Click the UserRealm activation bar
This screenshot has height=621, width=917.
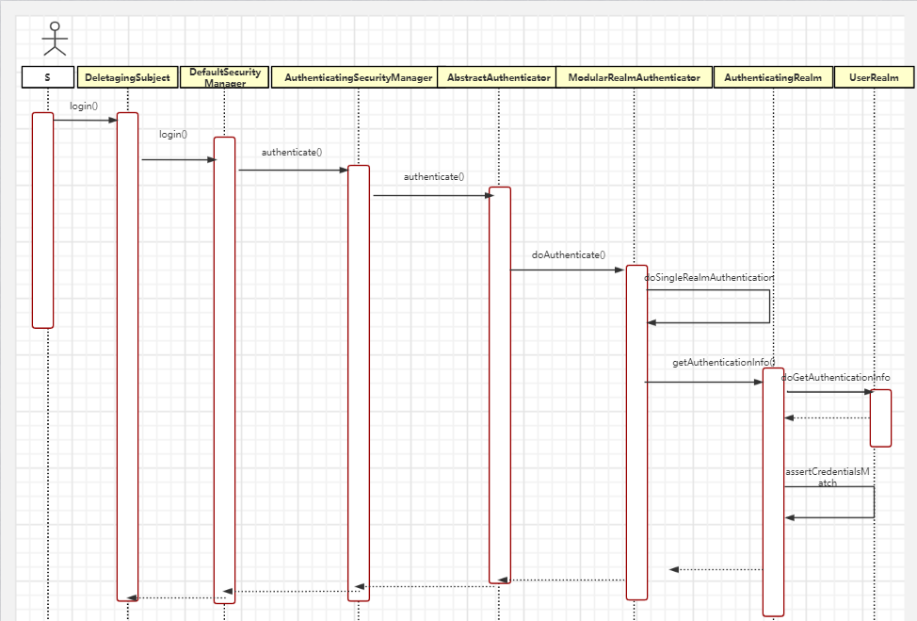pos(880,417)
